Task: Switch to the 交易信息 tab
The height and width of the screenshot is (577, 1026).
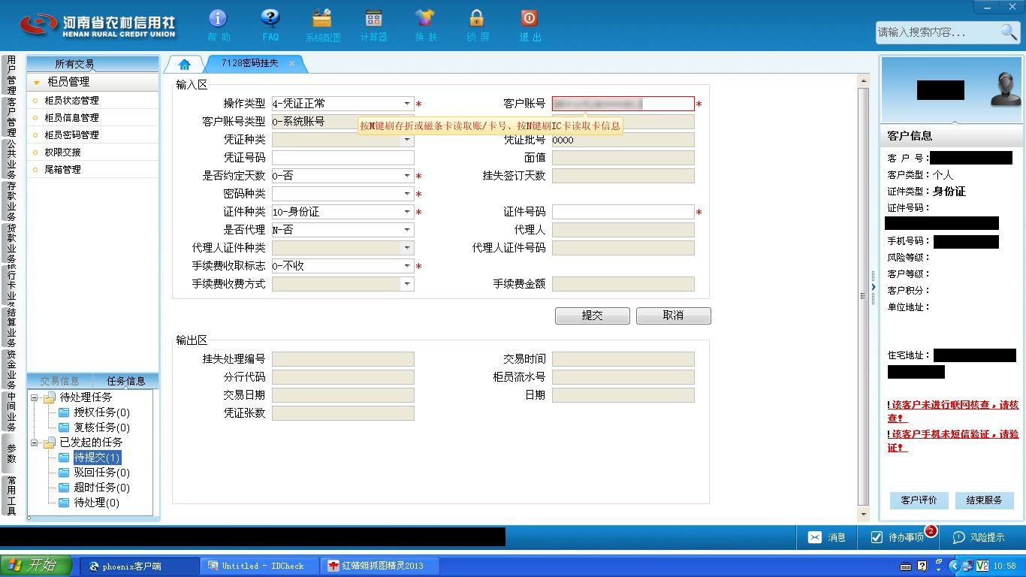Action: click(59, 381)
